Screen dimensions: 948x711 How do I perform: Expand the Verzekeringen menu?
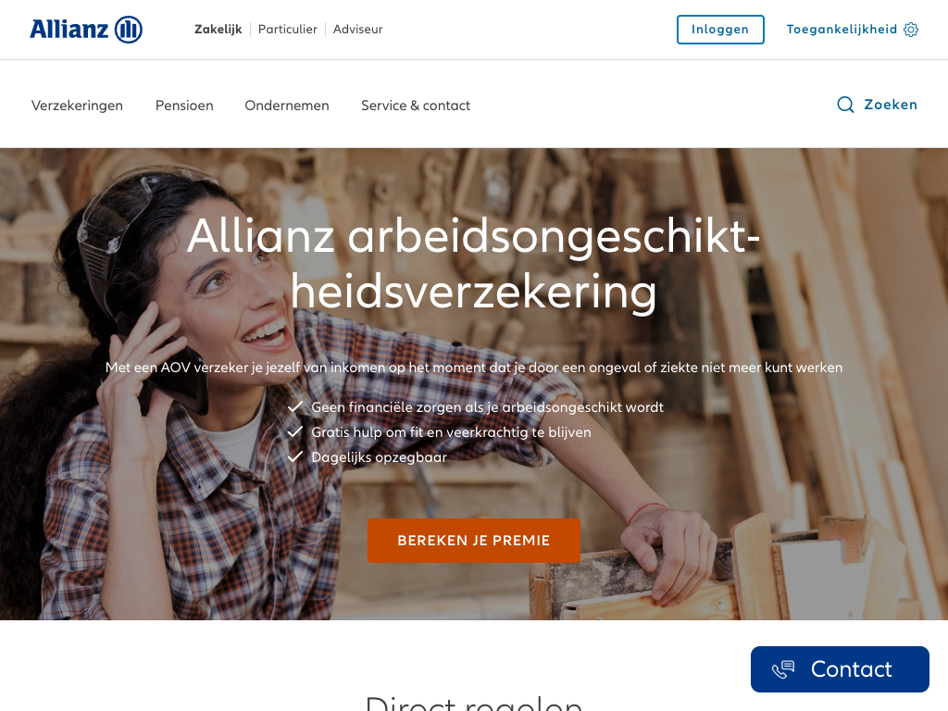click(x=77, y=106)
